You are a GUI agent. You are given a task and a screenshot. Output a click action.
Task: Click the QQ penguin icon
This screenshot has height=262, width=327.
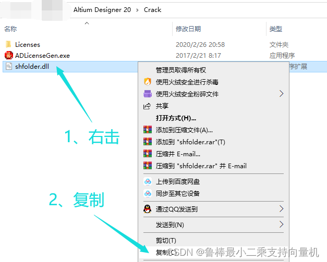coord(148,209)
